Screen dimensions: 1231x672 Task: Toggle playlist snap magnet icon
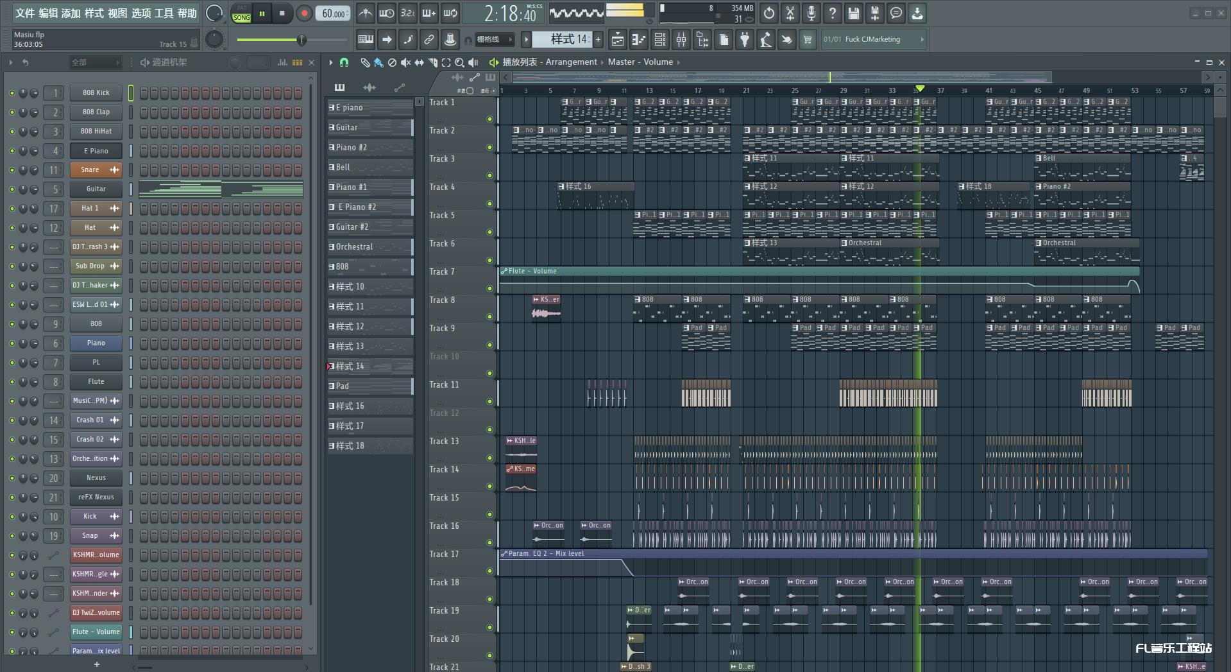click(x=344, y=62)
